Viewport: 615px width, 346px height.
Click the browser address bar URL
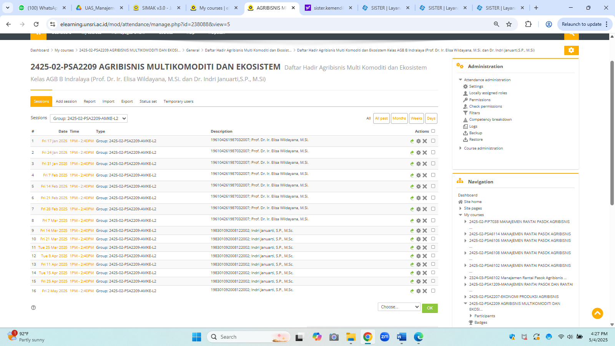[x=145, y=24]
